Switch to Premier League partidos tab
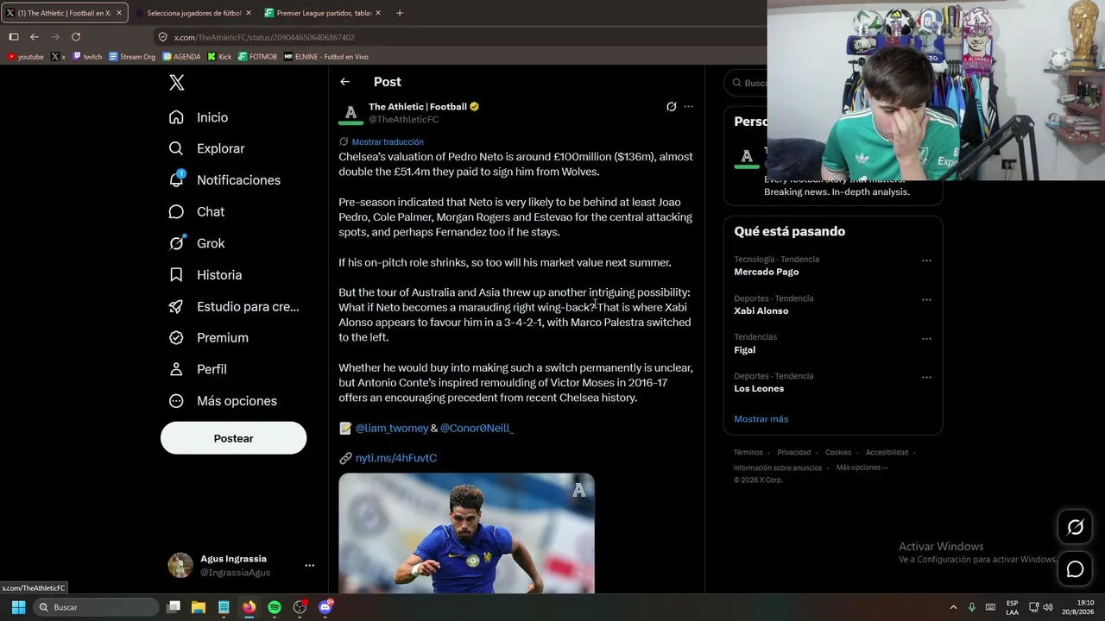Image resolution: width=1105 pixels, height=621 pixels. [x=324, y=13]
